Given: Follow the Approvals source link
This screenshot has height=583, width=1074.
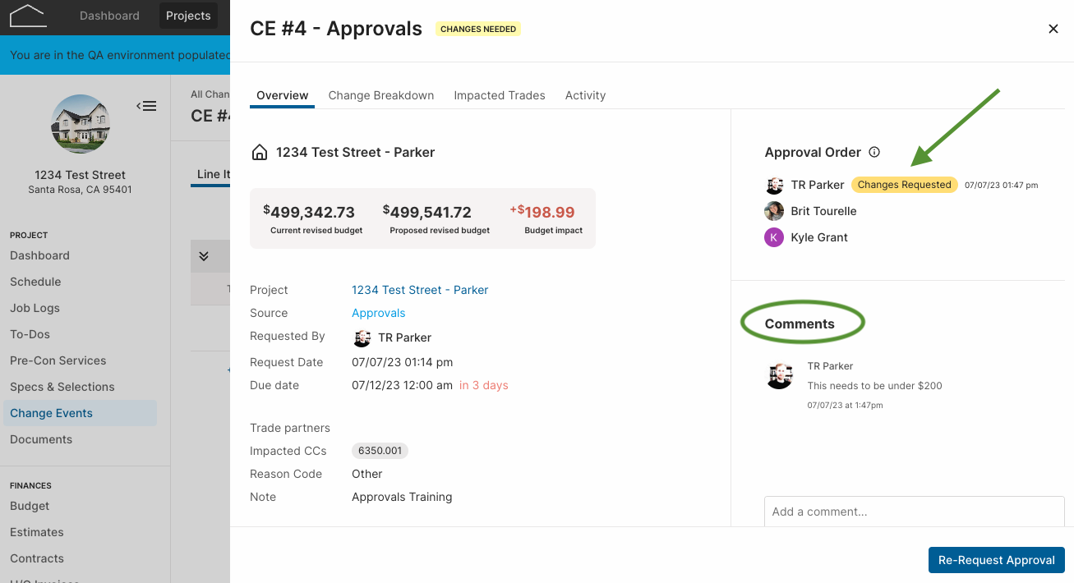Looking at the screenshot, I should pos(379,313).
